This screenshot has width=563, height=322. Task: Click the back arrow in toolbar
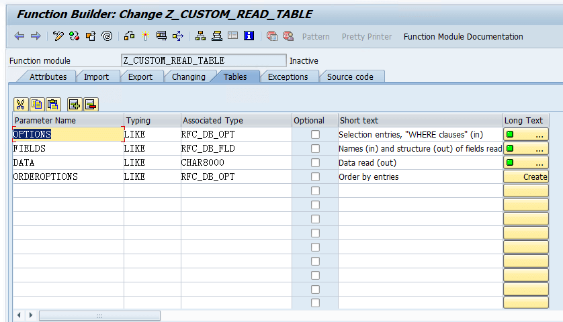[19, 36]
